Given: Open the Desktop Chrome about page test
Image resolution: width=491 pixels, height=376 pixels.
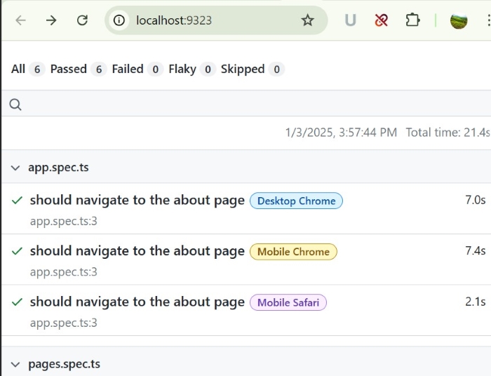Looking at the screenshot, I should [x=137, y=200].
